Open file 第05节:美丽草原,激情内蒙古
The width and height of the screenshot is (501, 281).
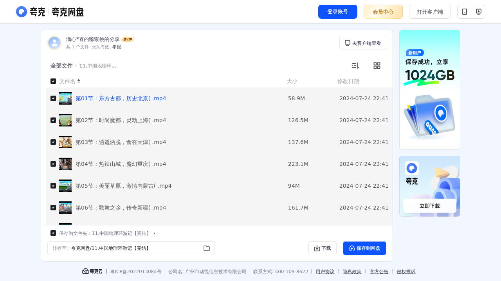[x=124, y=186]
